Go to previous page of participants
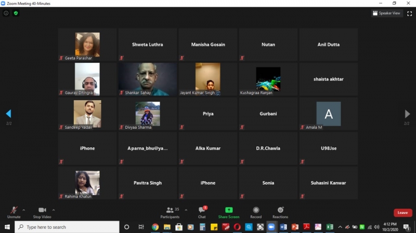 (x=8, y=114)
